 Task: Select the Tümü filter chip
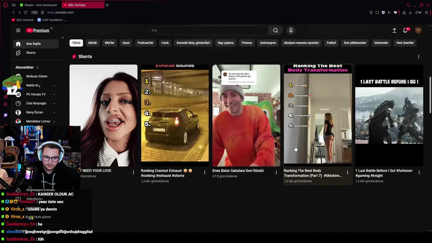click(x=76, y=43)
